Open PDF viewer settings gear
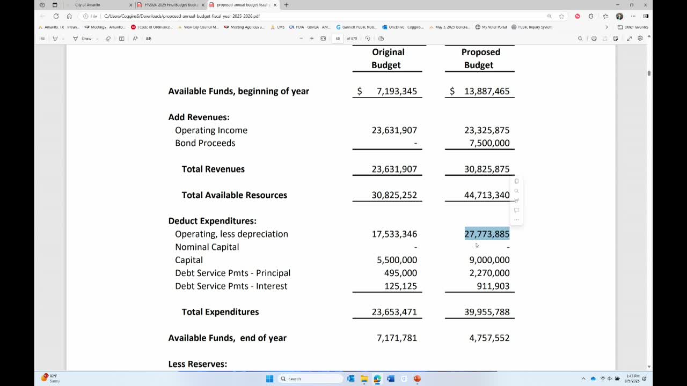This screenshot has width=687, height=386. tap(640, 39)
